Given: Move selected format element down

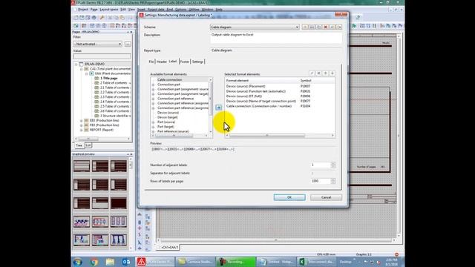Looking at the screenshot, I should [x=332, y=73].
